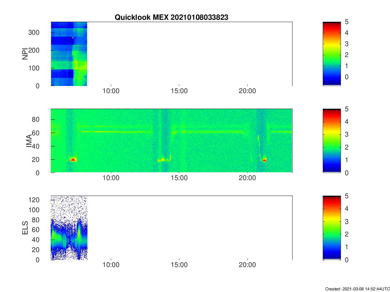Click "15:00" tick under ELS panel
Image resolution: width=390 pixels, height=292 pixels.
click(x=179, y=265)
